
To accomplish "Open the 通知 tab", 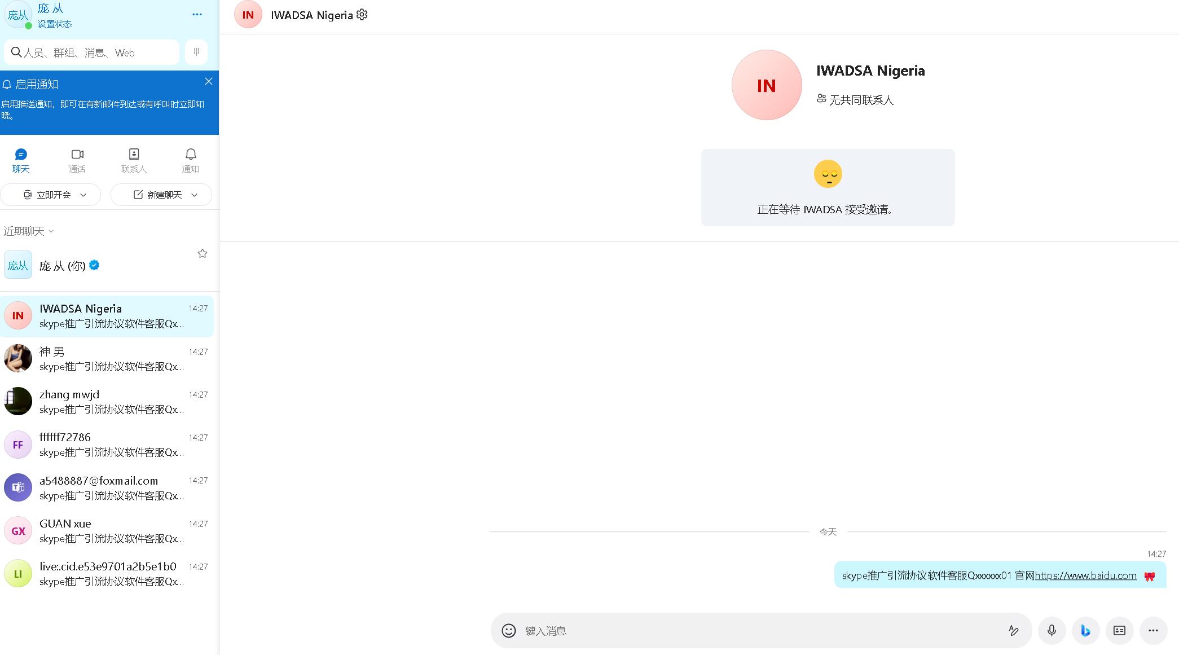I will click(x=191, y=160).
